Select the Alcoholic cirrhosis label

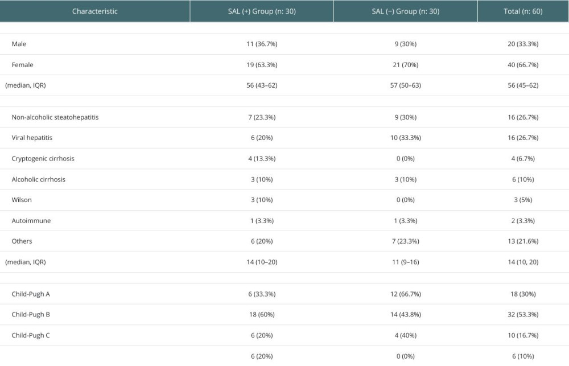pyautogui.click(x=39, y=179)
